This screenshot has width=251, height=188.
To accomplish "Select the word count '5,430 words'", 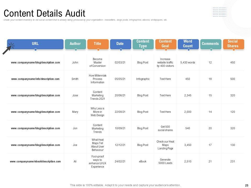I will (188, 62).
